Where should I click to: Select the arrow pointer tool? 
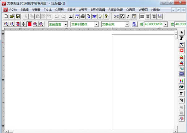pos(181,33)
